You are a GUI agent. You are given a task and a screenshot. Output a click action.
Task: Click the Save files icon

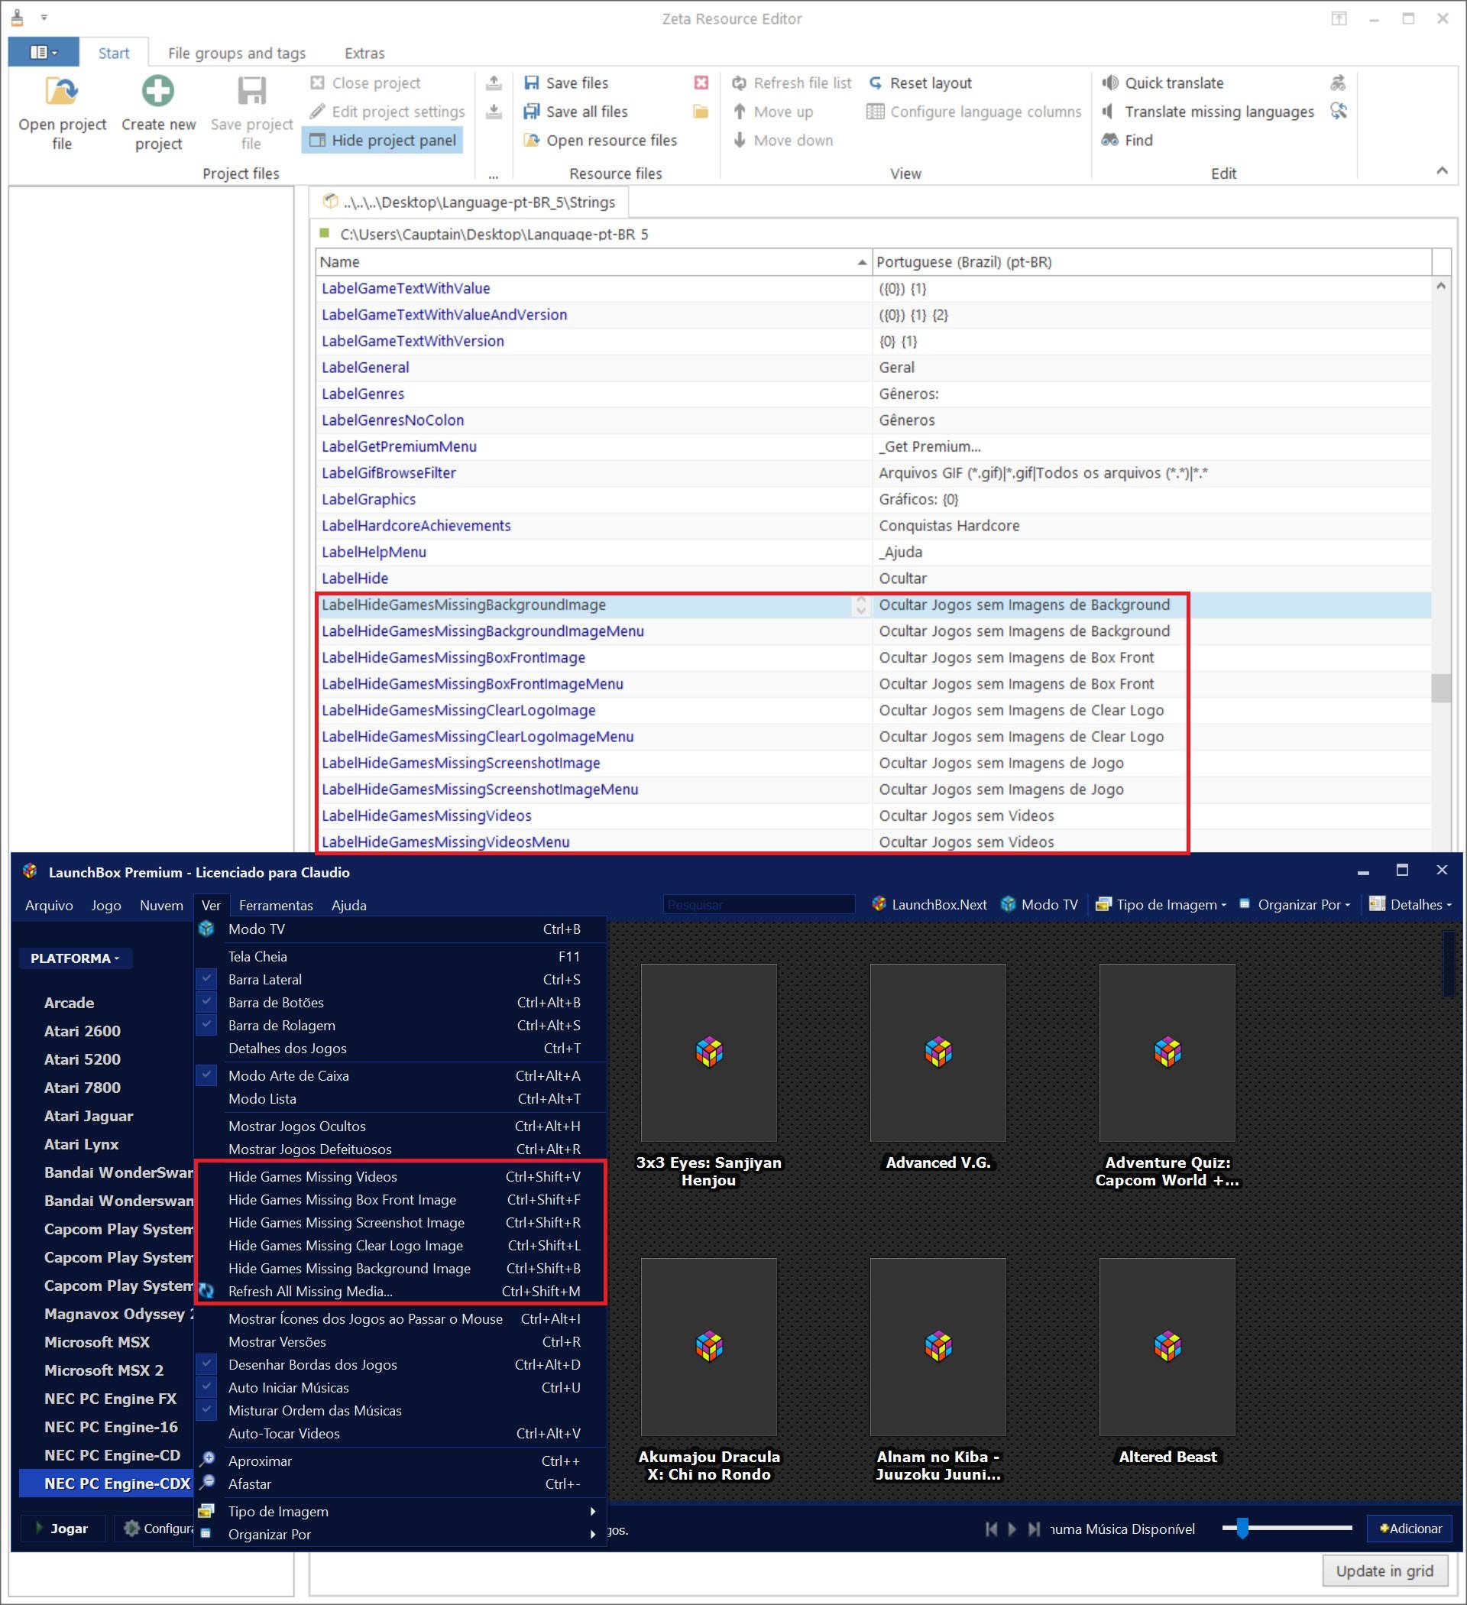click(531, 83)
